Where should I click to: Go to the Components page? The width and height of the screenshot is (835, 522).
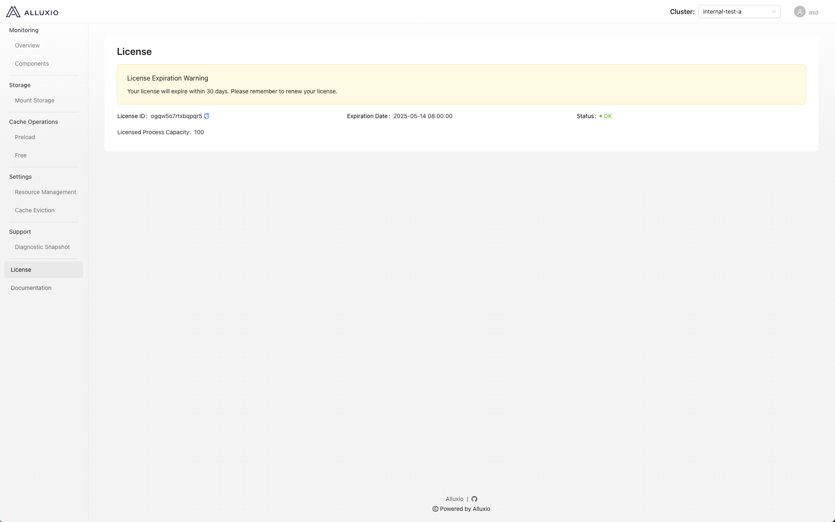pyautogui.click(x=32, y=64)
